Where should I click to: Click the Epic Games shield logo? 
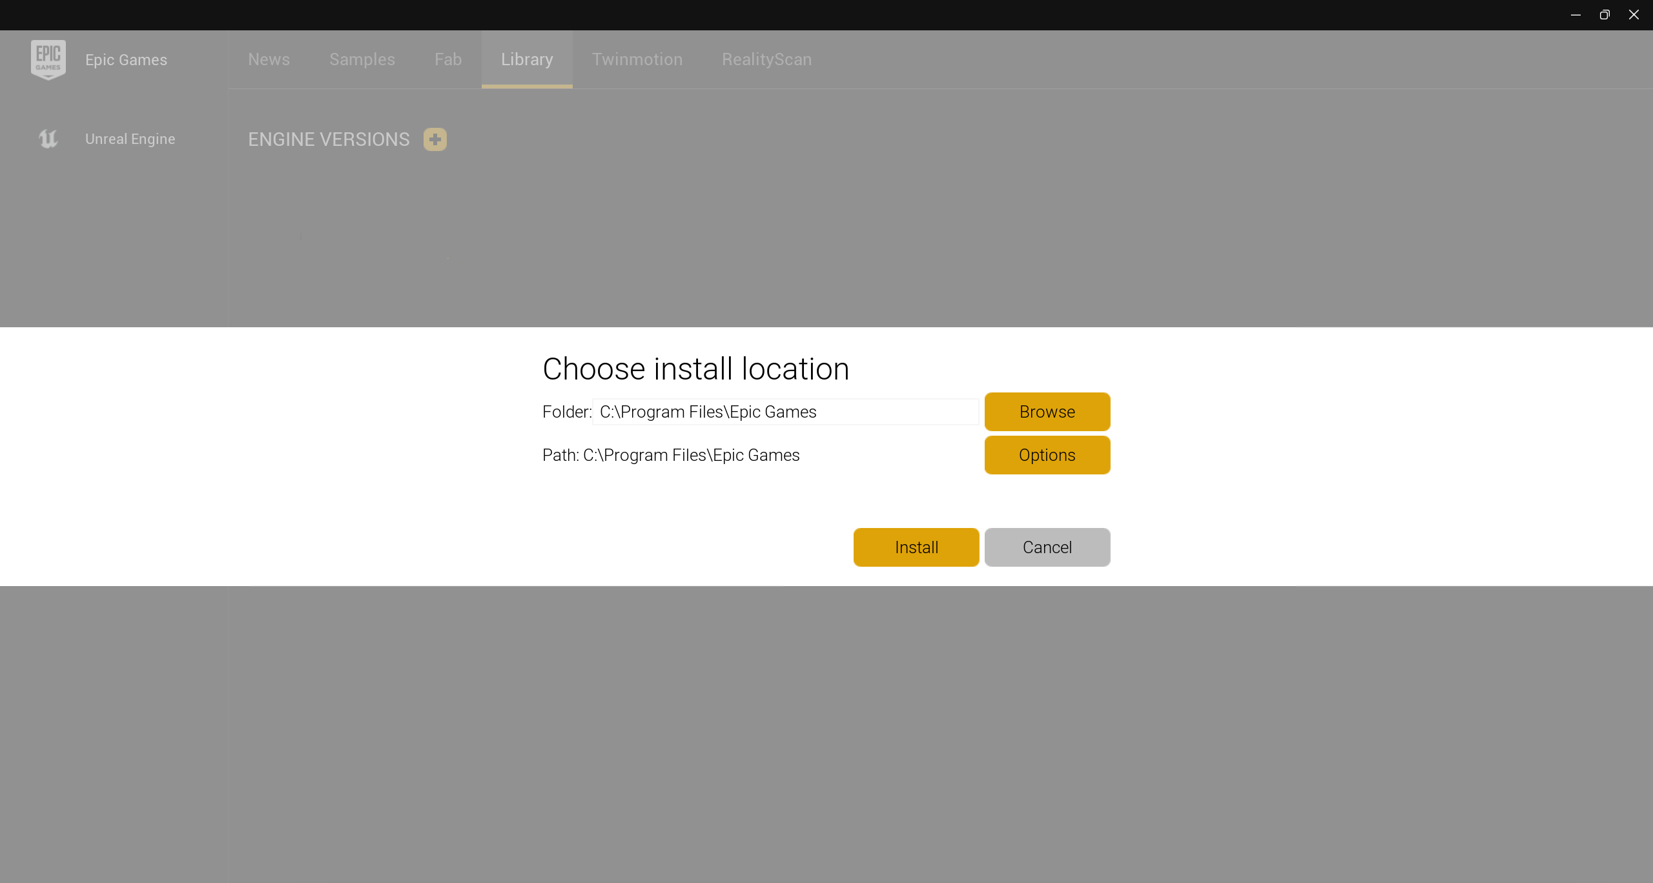48,59
